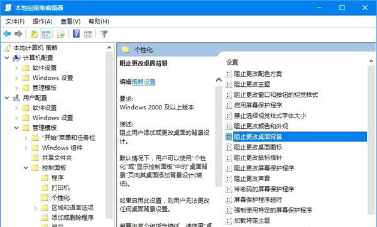
Task: Open the 操作(A) menu
Action: 42,21
